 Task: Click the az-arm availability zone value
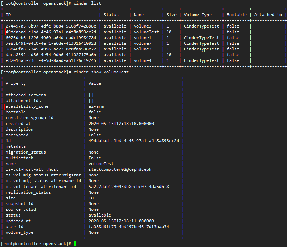[x=96, y=106]
